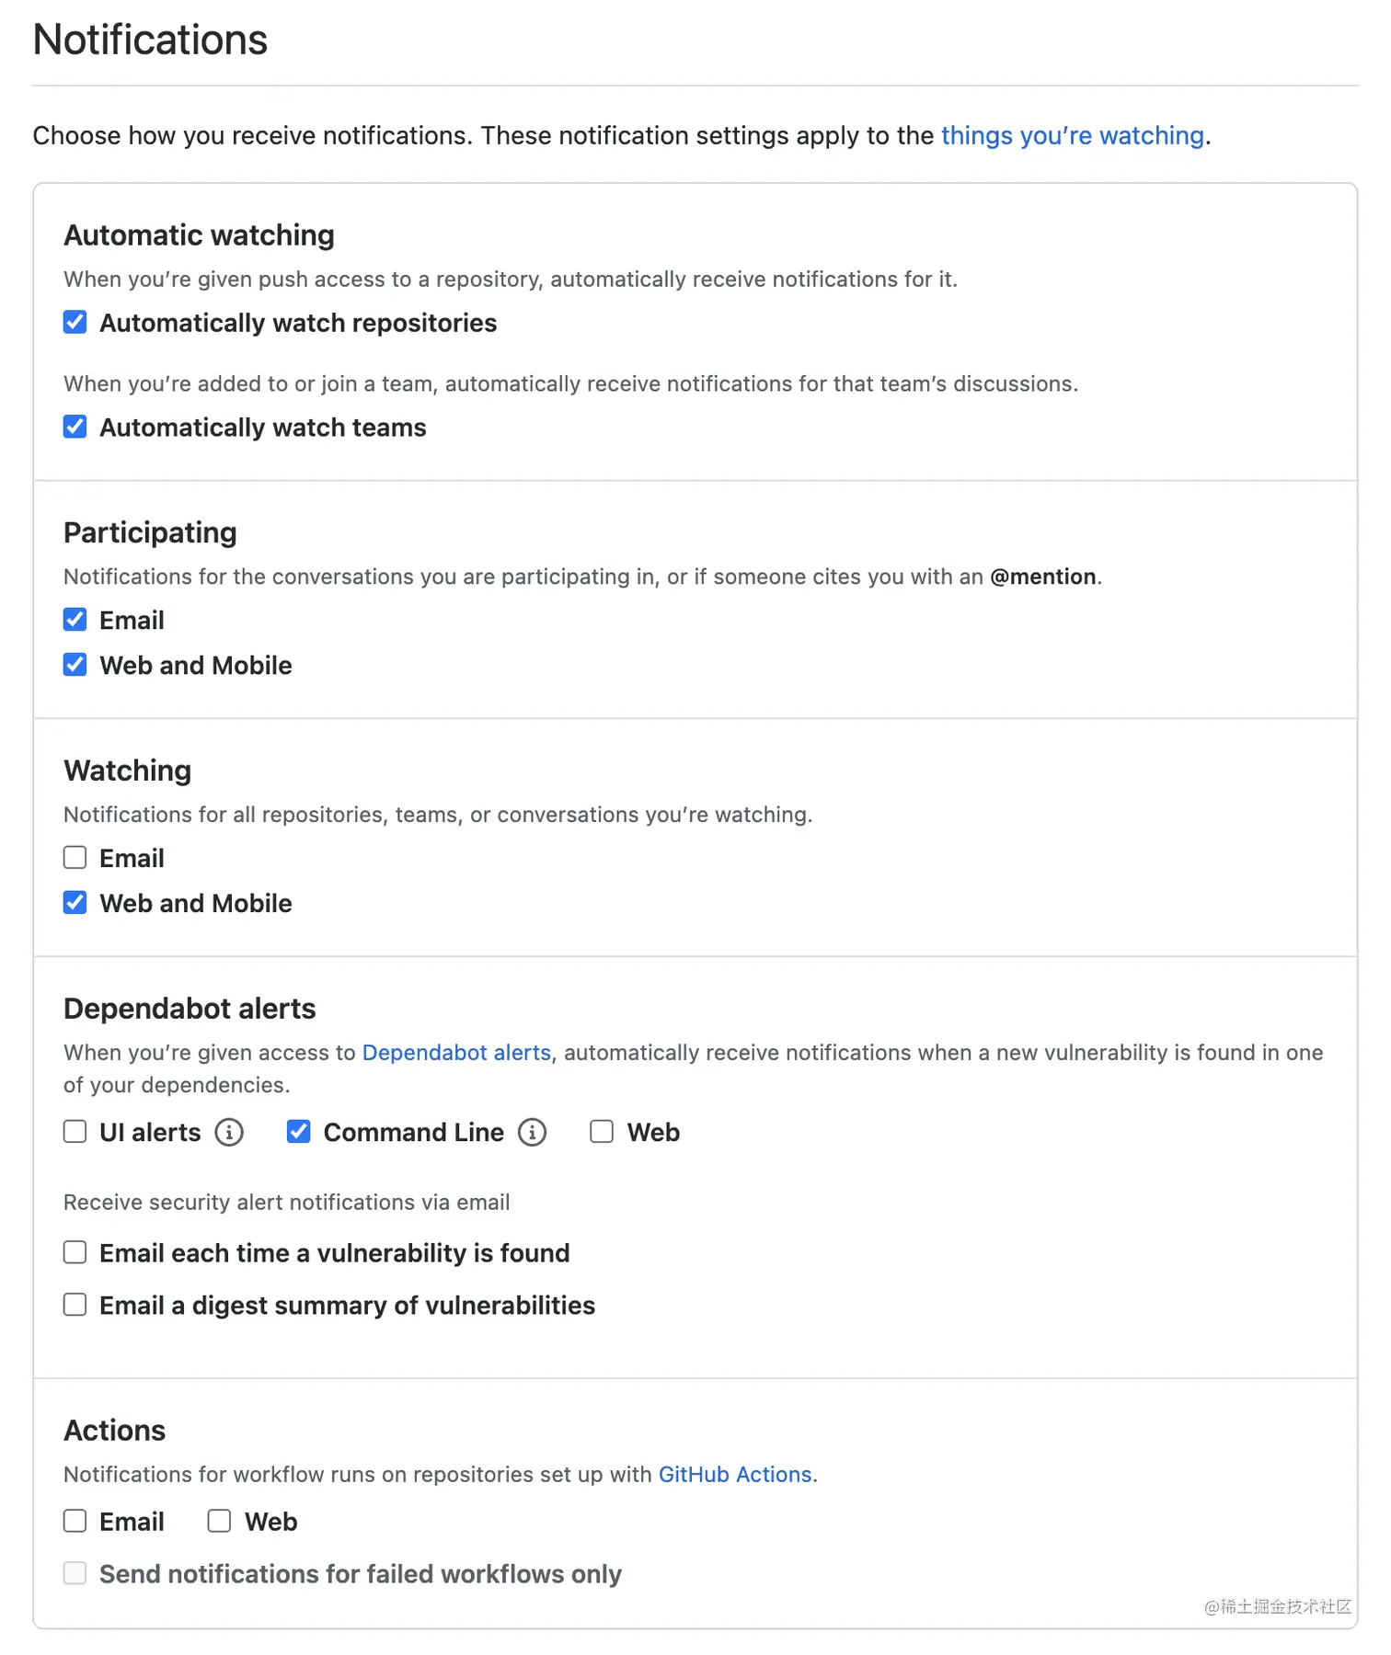
Task: Open the info tooltip next to UI alerts
Action: [x=228, y=1133]
